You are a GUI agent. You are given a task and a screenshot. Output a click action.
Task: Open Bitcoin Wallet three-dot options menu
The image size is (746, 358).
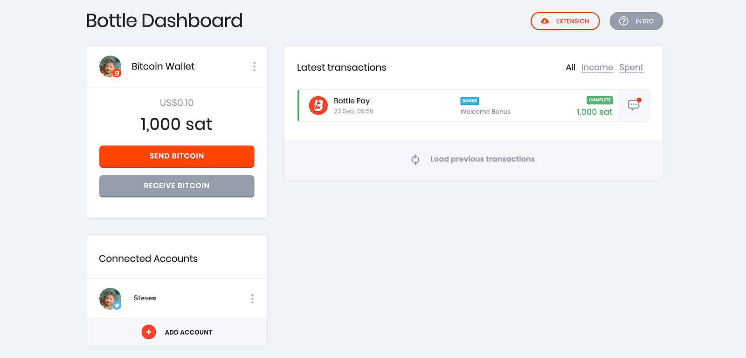(x=254, y=67)
